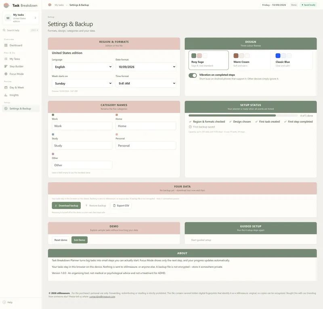Viewport: 323px width, 309px height.
Task: Open the Week starts on dropdown
Action: (82, 84)
